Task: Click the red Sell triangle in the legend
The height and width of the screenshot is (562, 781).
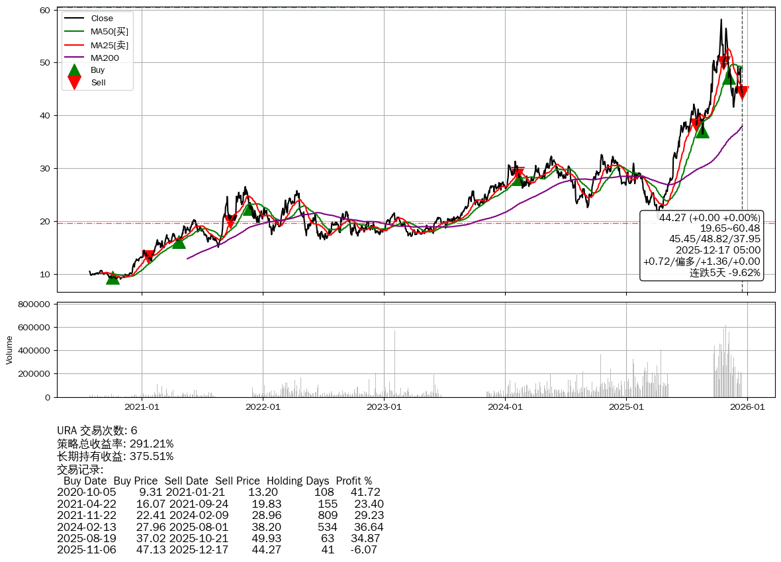Action: 75,83
